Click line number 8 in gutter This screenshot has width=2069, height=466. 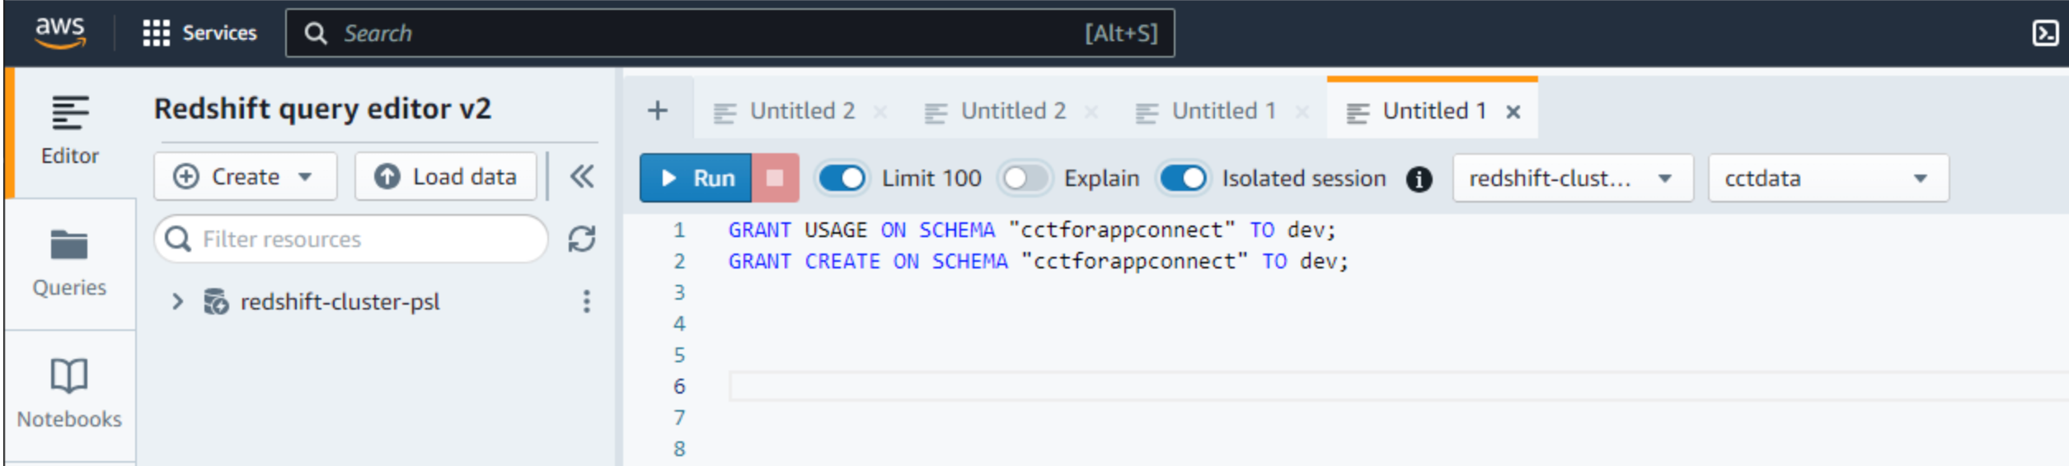coord(679,449)
